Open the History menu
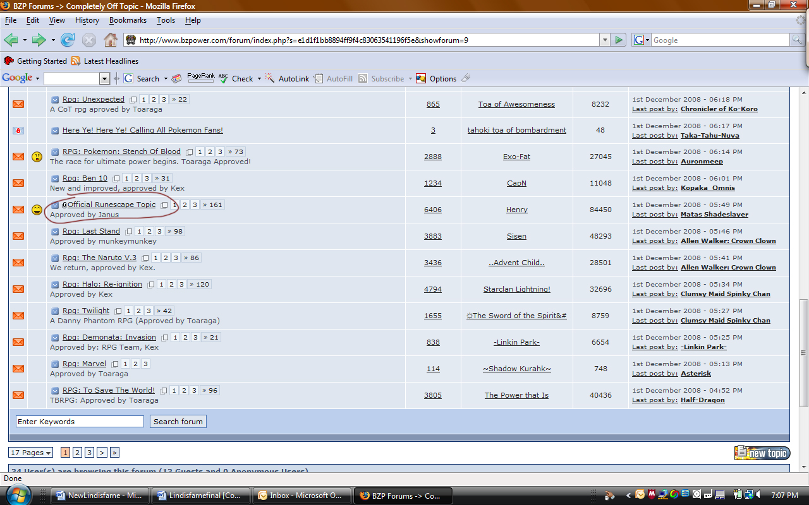Image resolution: width=809 pixels, height=505 pixels. point(87,20)
